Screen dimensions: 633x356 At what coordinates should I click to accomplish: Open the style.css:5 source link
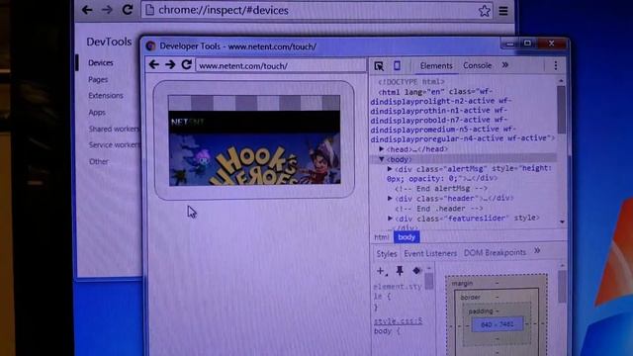pos(398,321)
